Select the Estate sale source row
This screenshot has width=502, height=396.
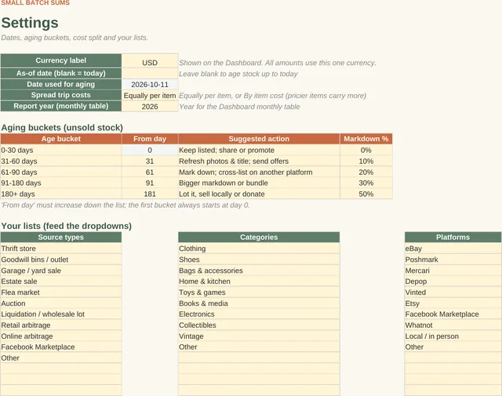click(61, 282)
